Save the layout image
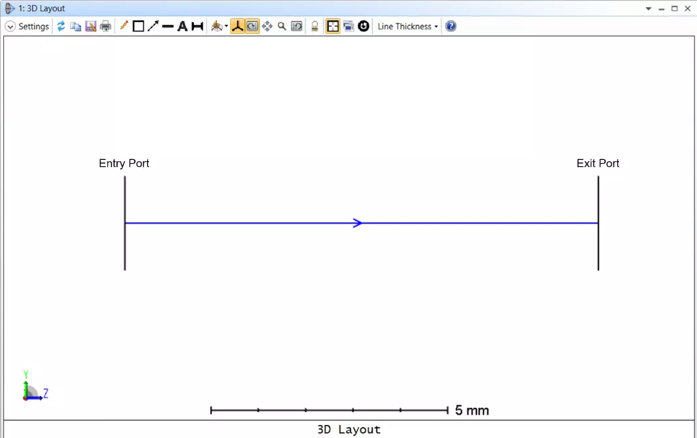The height and width of the screenshot is (438, 697). coord(91,26)
